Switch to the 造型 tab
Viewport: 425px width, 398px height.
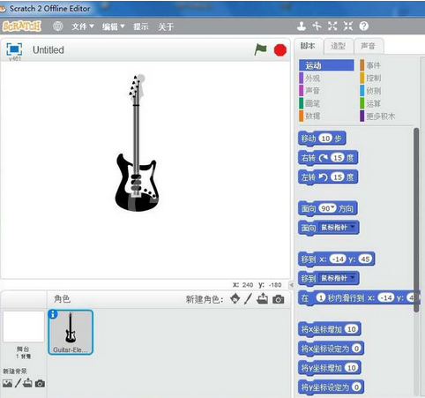tap(338, 46)
